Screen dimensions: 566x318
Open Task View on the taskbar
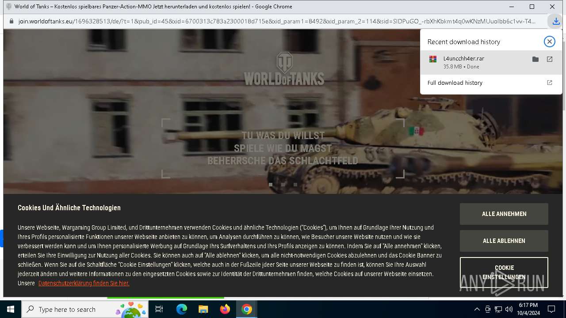pyautogui.click(x=160, y=309)
